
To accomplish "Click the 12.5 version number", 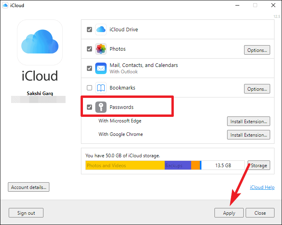I will click(x=277, y=16).
